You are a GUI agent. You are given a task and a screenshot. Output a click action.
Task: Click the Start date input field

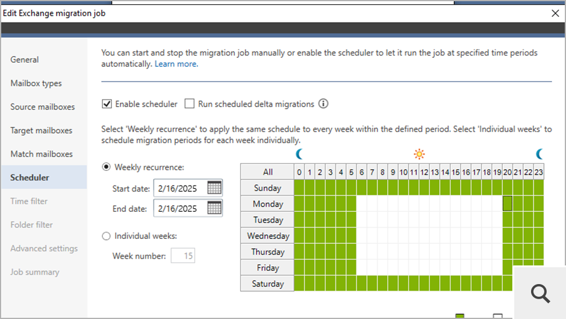(179, 188)
